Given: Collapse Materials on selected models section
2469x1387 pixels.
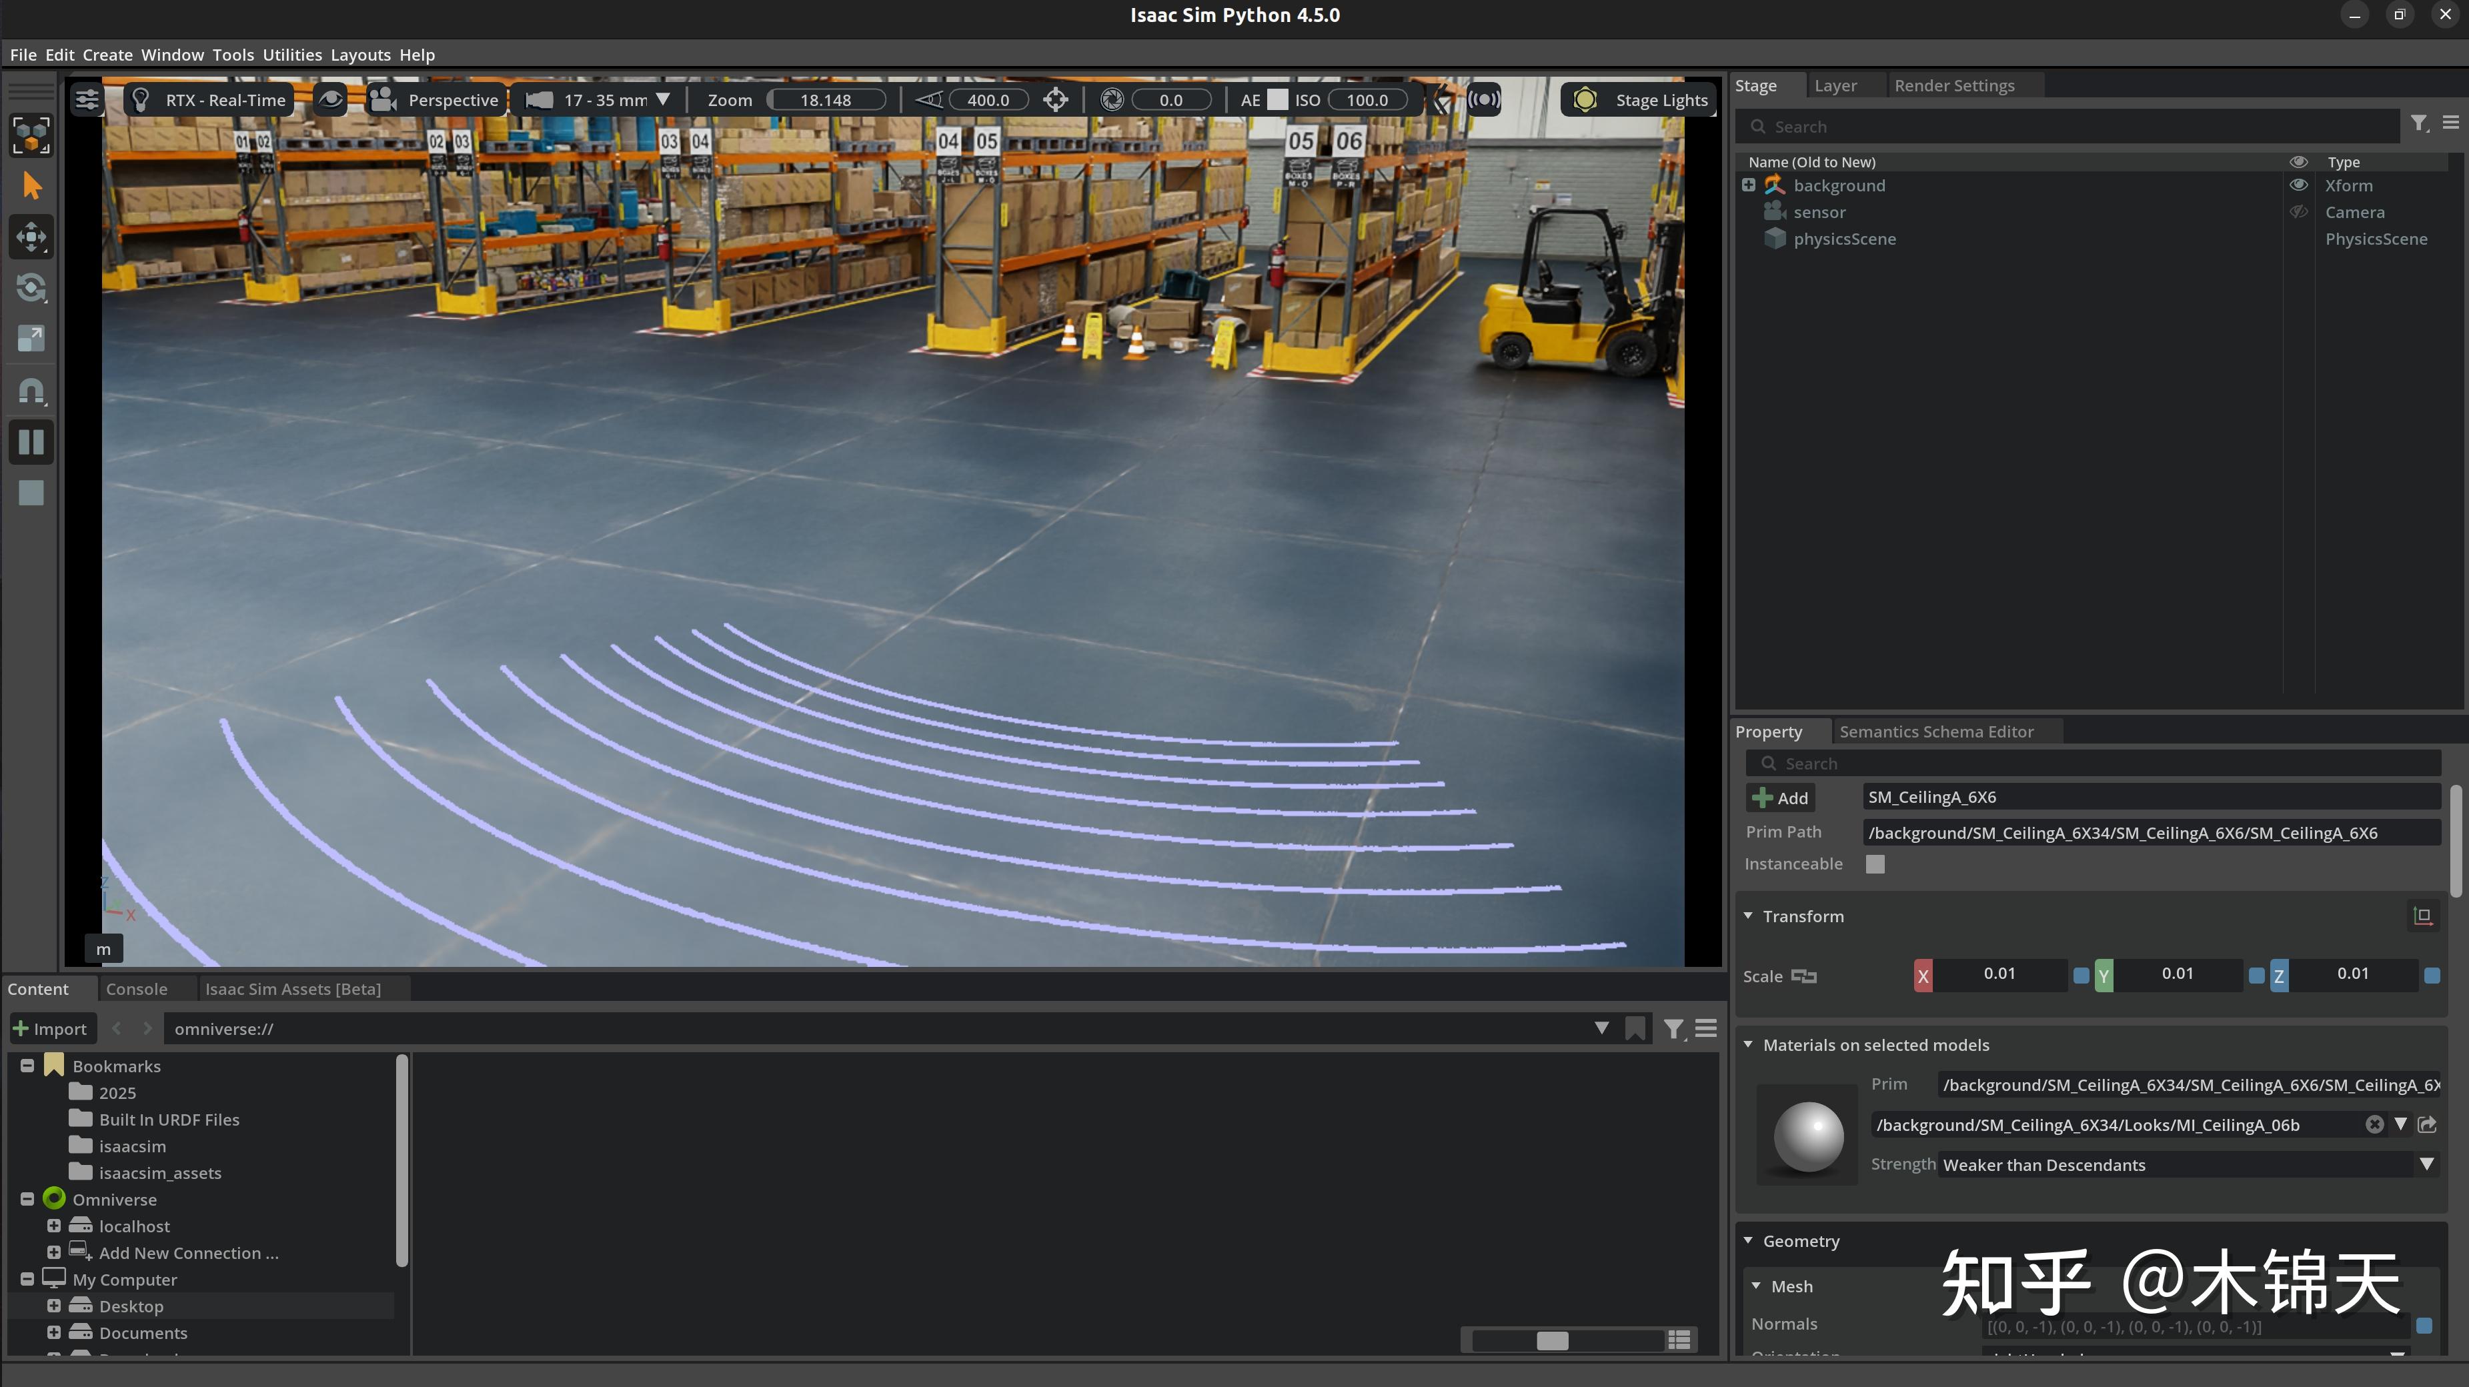Looking at the screenshot, I should pyautogui.click(x=1748, y=1045).
